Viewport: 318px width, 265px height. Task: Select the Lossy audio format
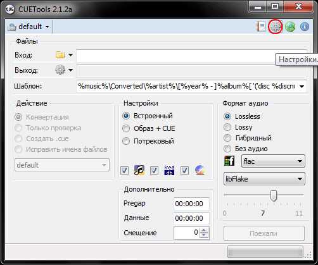pyautogui.click(x=227, y=127)
